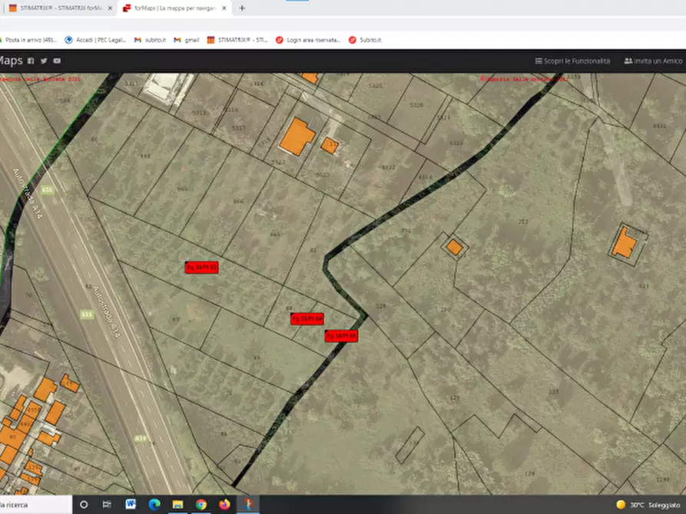
Task: Open the Login area riservata bookmark
Action: [308, 40]
